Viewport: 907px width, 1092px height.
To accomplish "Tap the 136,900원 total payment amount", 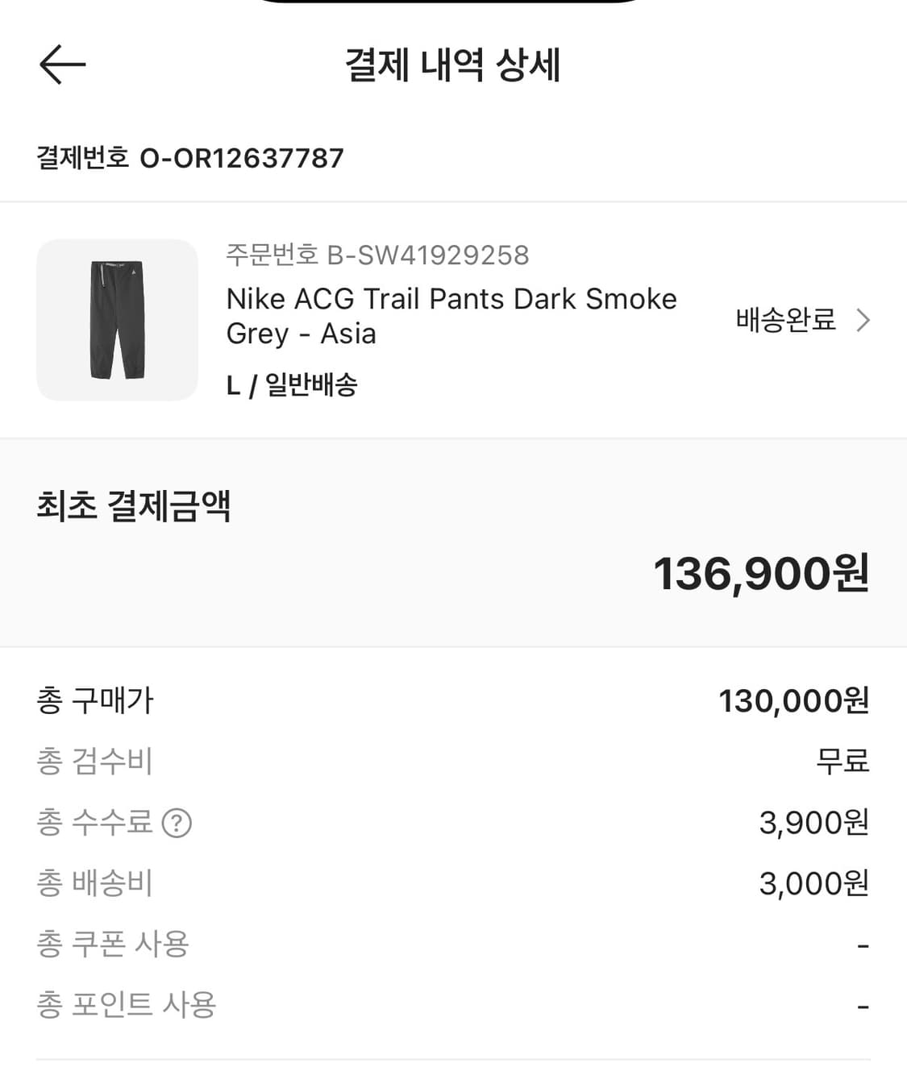I will pos(760,574).
